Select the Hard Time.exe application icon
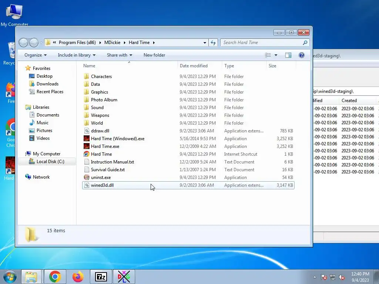This screenshot has width=379, height=284. tap(87, 146)
